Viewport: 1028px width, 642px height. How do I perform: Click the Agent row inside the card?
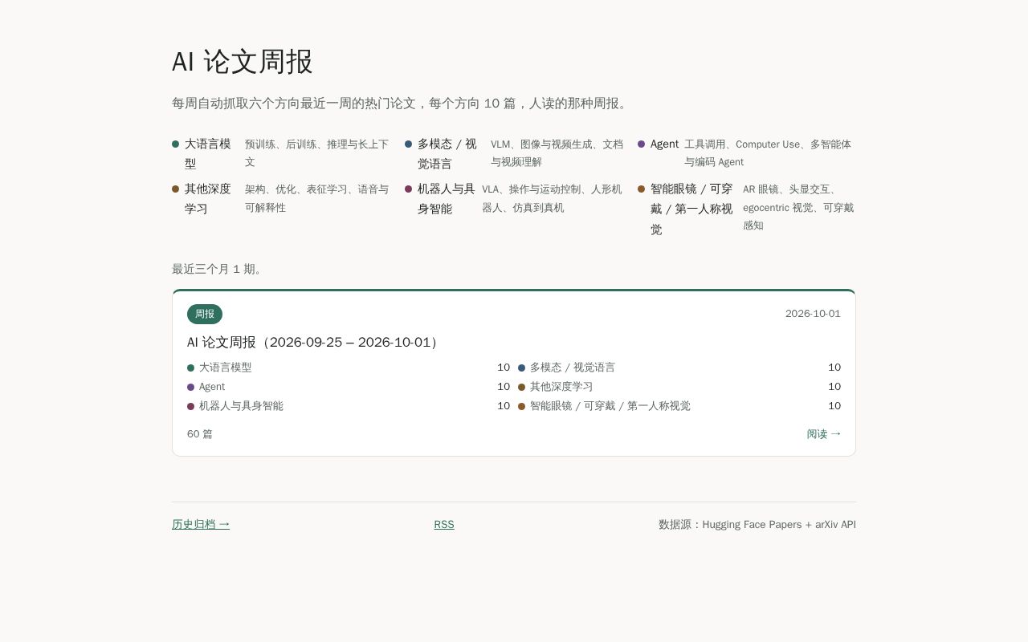pyautogui.click(x=349, y=387)
